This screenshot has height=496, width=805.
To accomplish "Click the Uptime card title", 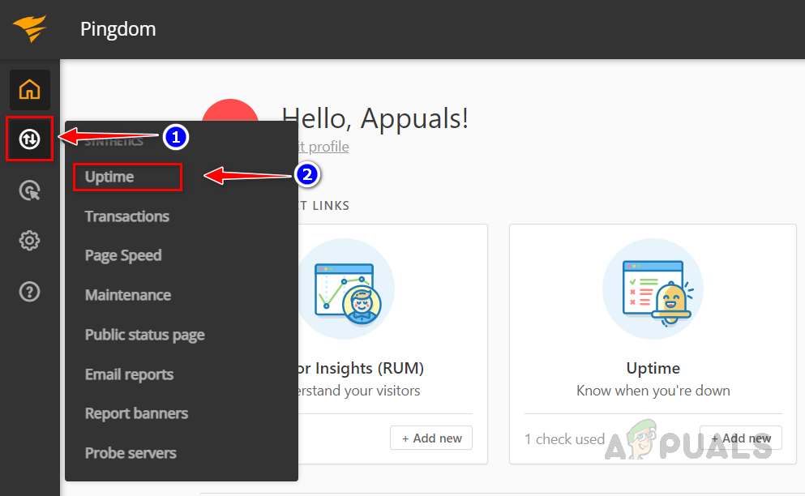I will pos(653,368).
